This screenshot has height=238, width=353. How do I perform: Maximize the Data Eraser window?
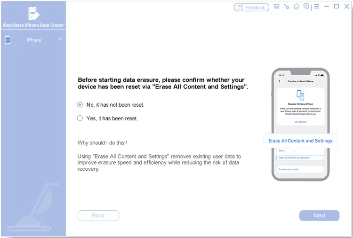[x=337, y=7]
